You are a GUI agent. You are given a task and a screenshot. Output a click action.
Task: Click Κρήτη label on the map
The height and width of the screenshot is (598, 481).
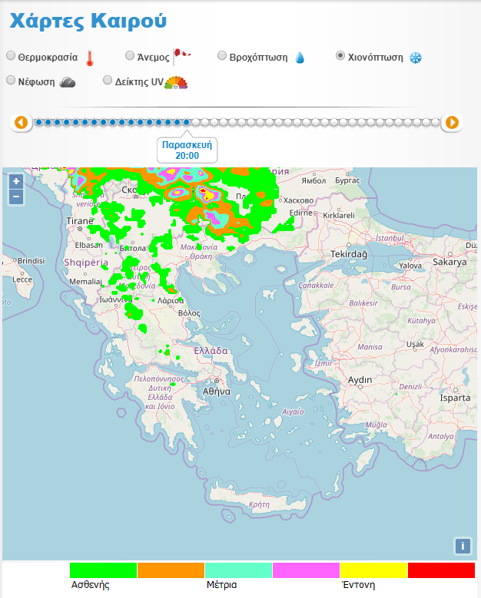(259, 504)
